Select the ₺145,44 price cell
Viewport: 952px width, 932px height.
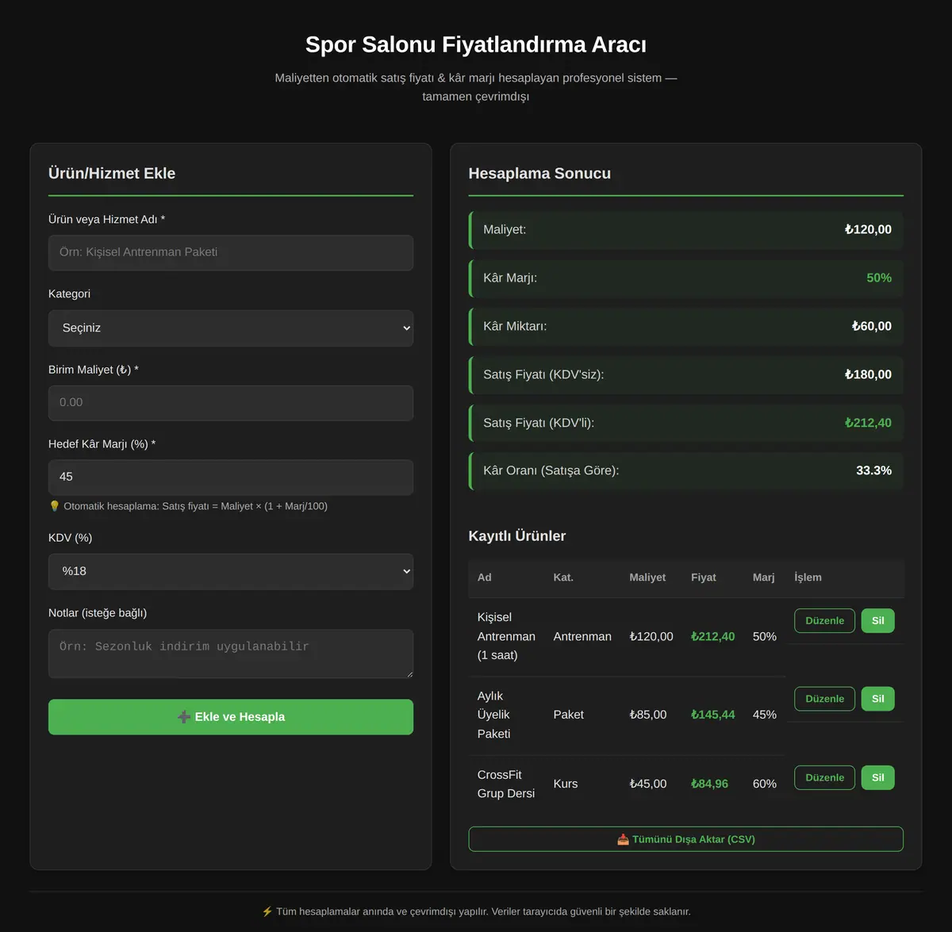point(712,715)
